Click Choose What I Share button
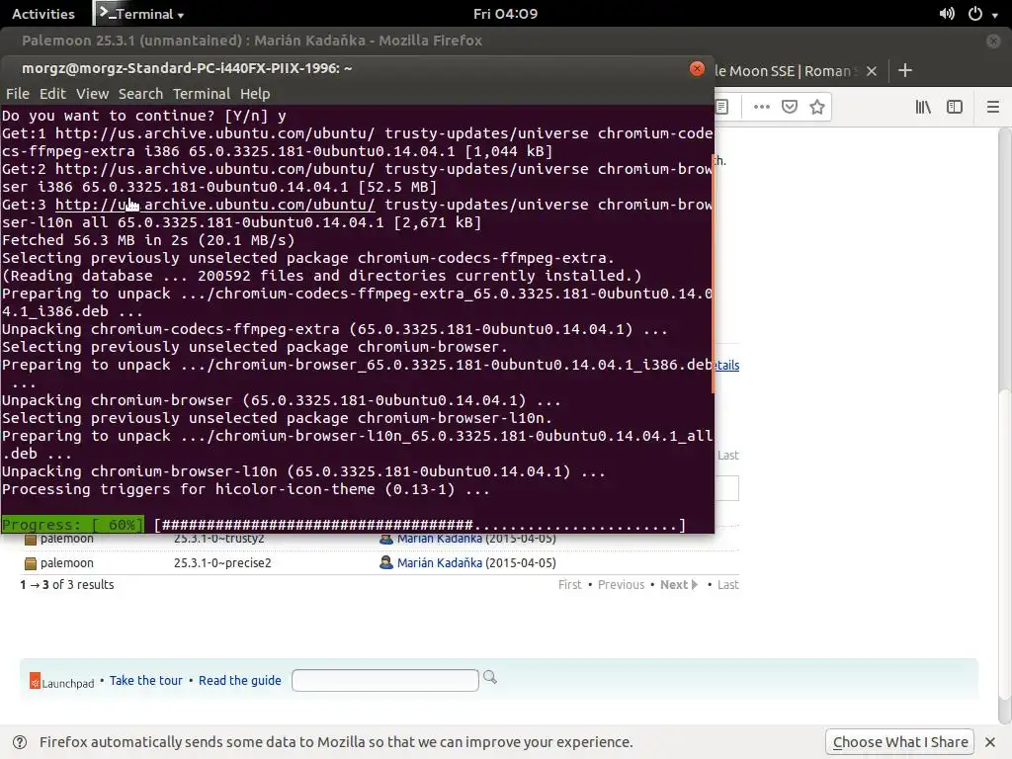The image size is (1012, 759). tap(900, 742)
